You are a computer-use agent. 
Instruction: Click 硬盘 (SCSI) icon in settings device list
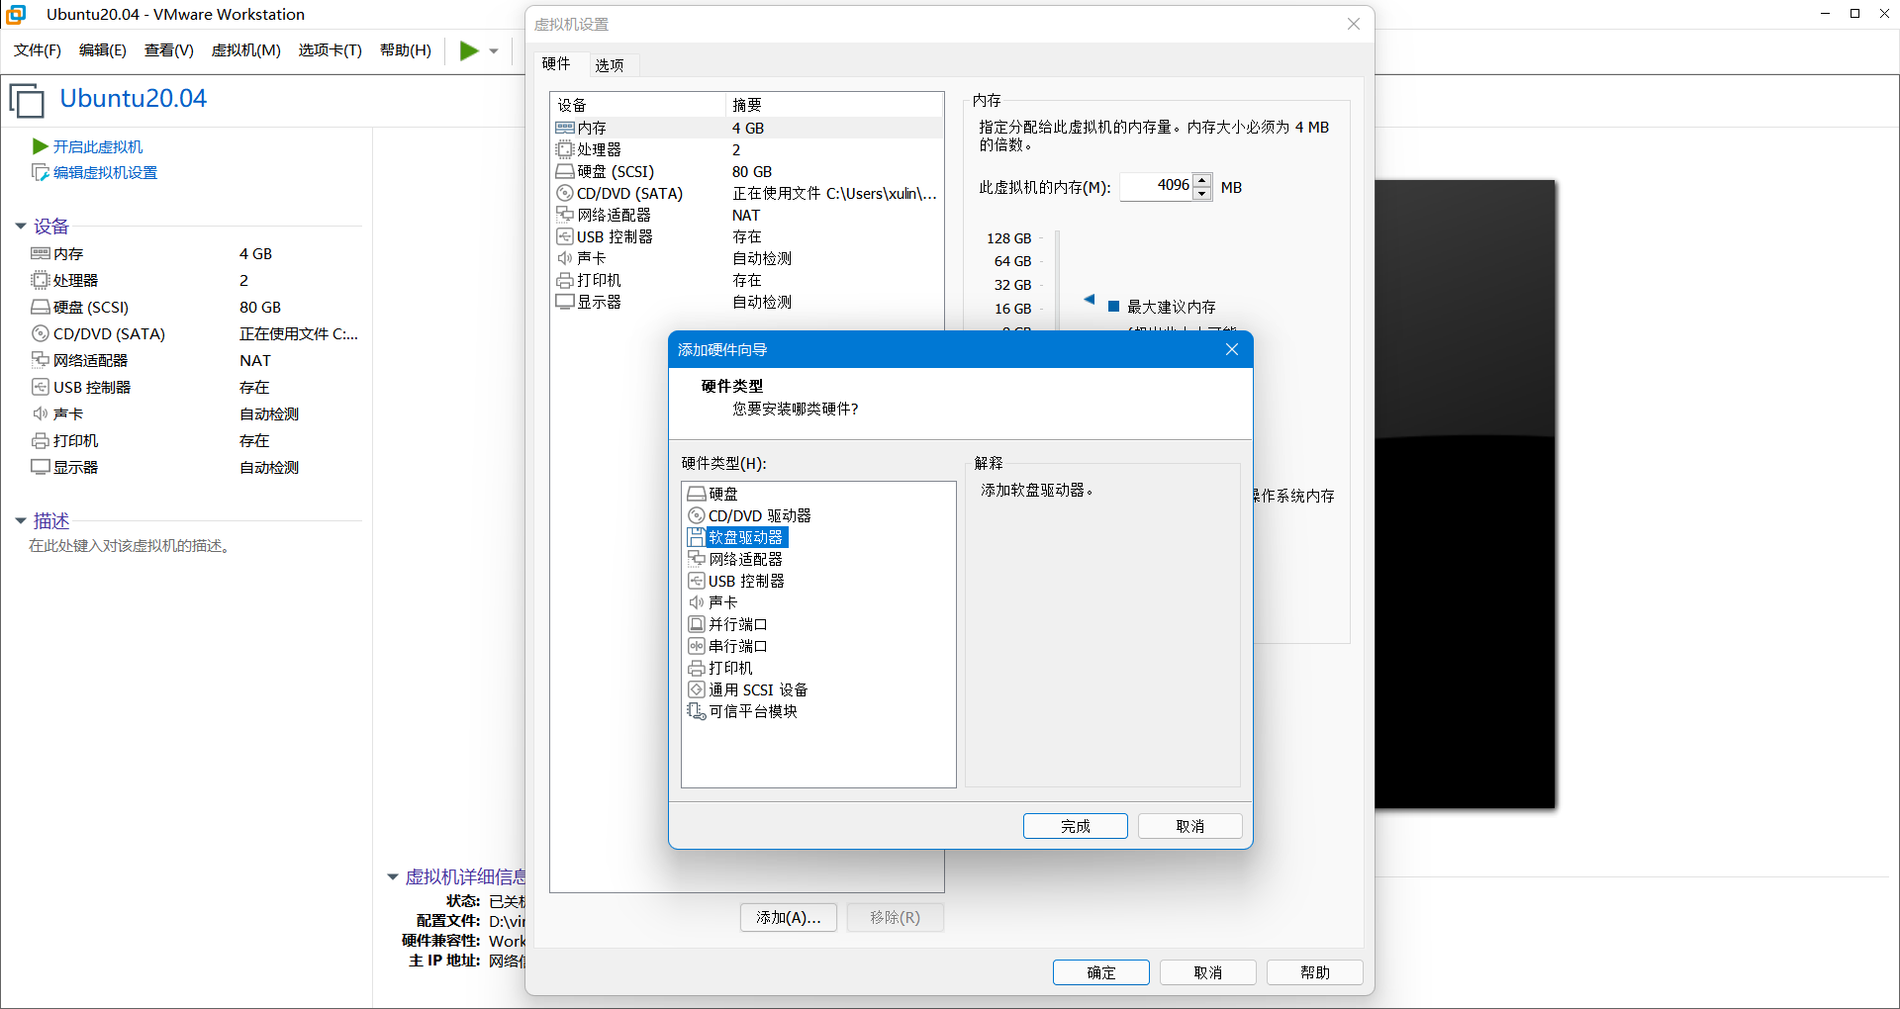point(565,171)
